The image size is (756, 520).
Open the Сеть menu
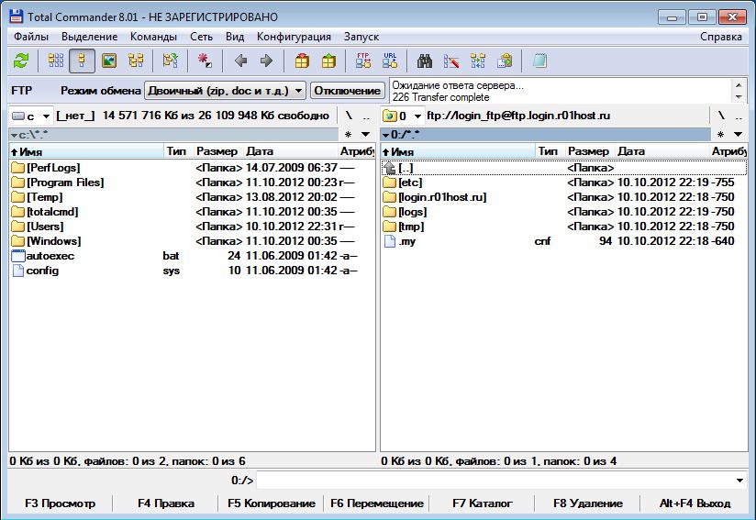pos(201,37)
